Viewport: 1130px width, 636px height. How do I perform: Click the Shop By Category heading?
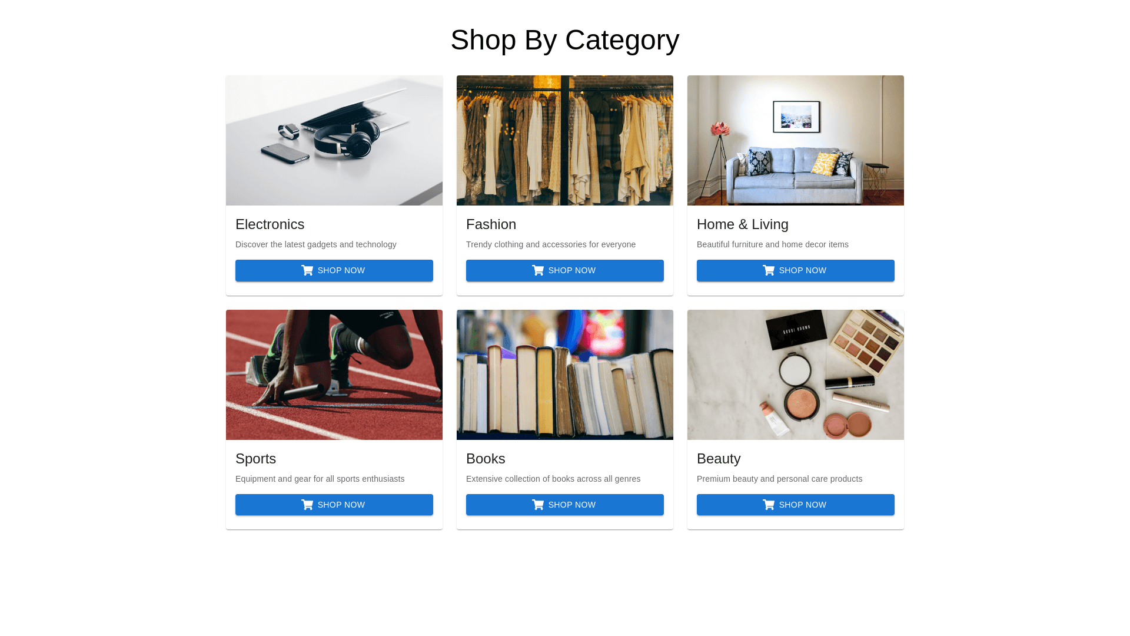click(565, 40)
